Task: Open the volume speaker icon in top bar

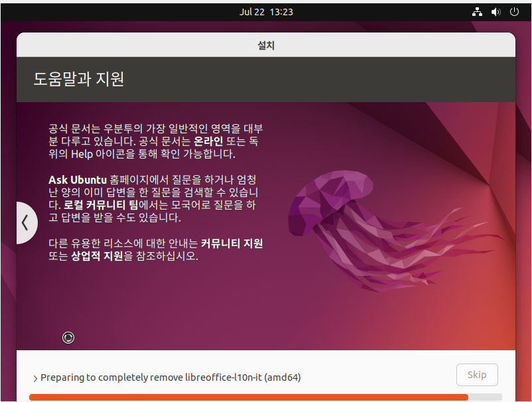Action: [496, 12]
